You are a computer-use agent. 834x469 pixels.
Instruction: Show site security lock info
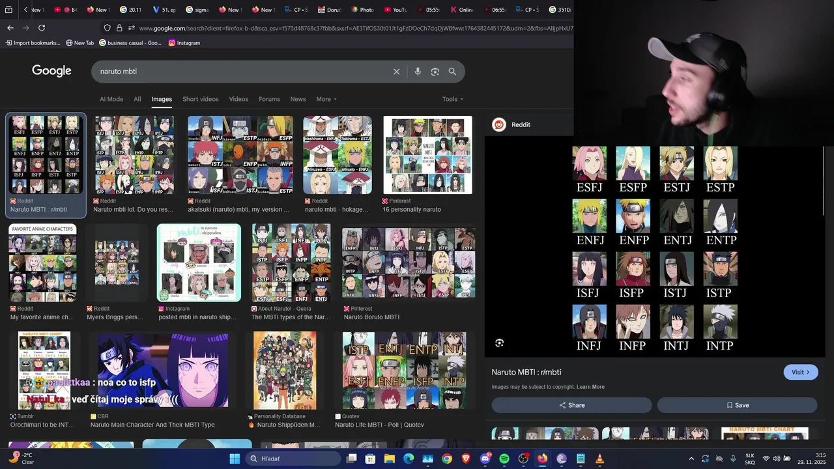point(119,28)
